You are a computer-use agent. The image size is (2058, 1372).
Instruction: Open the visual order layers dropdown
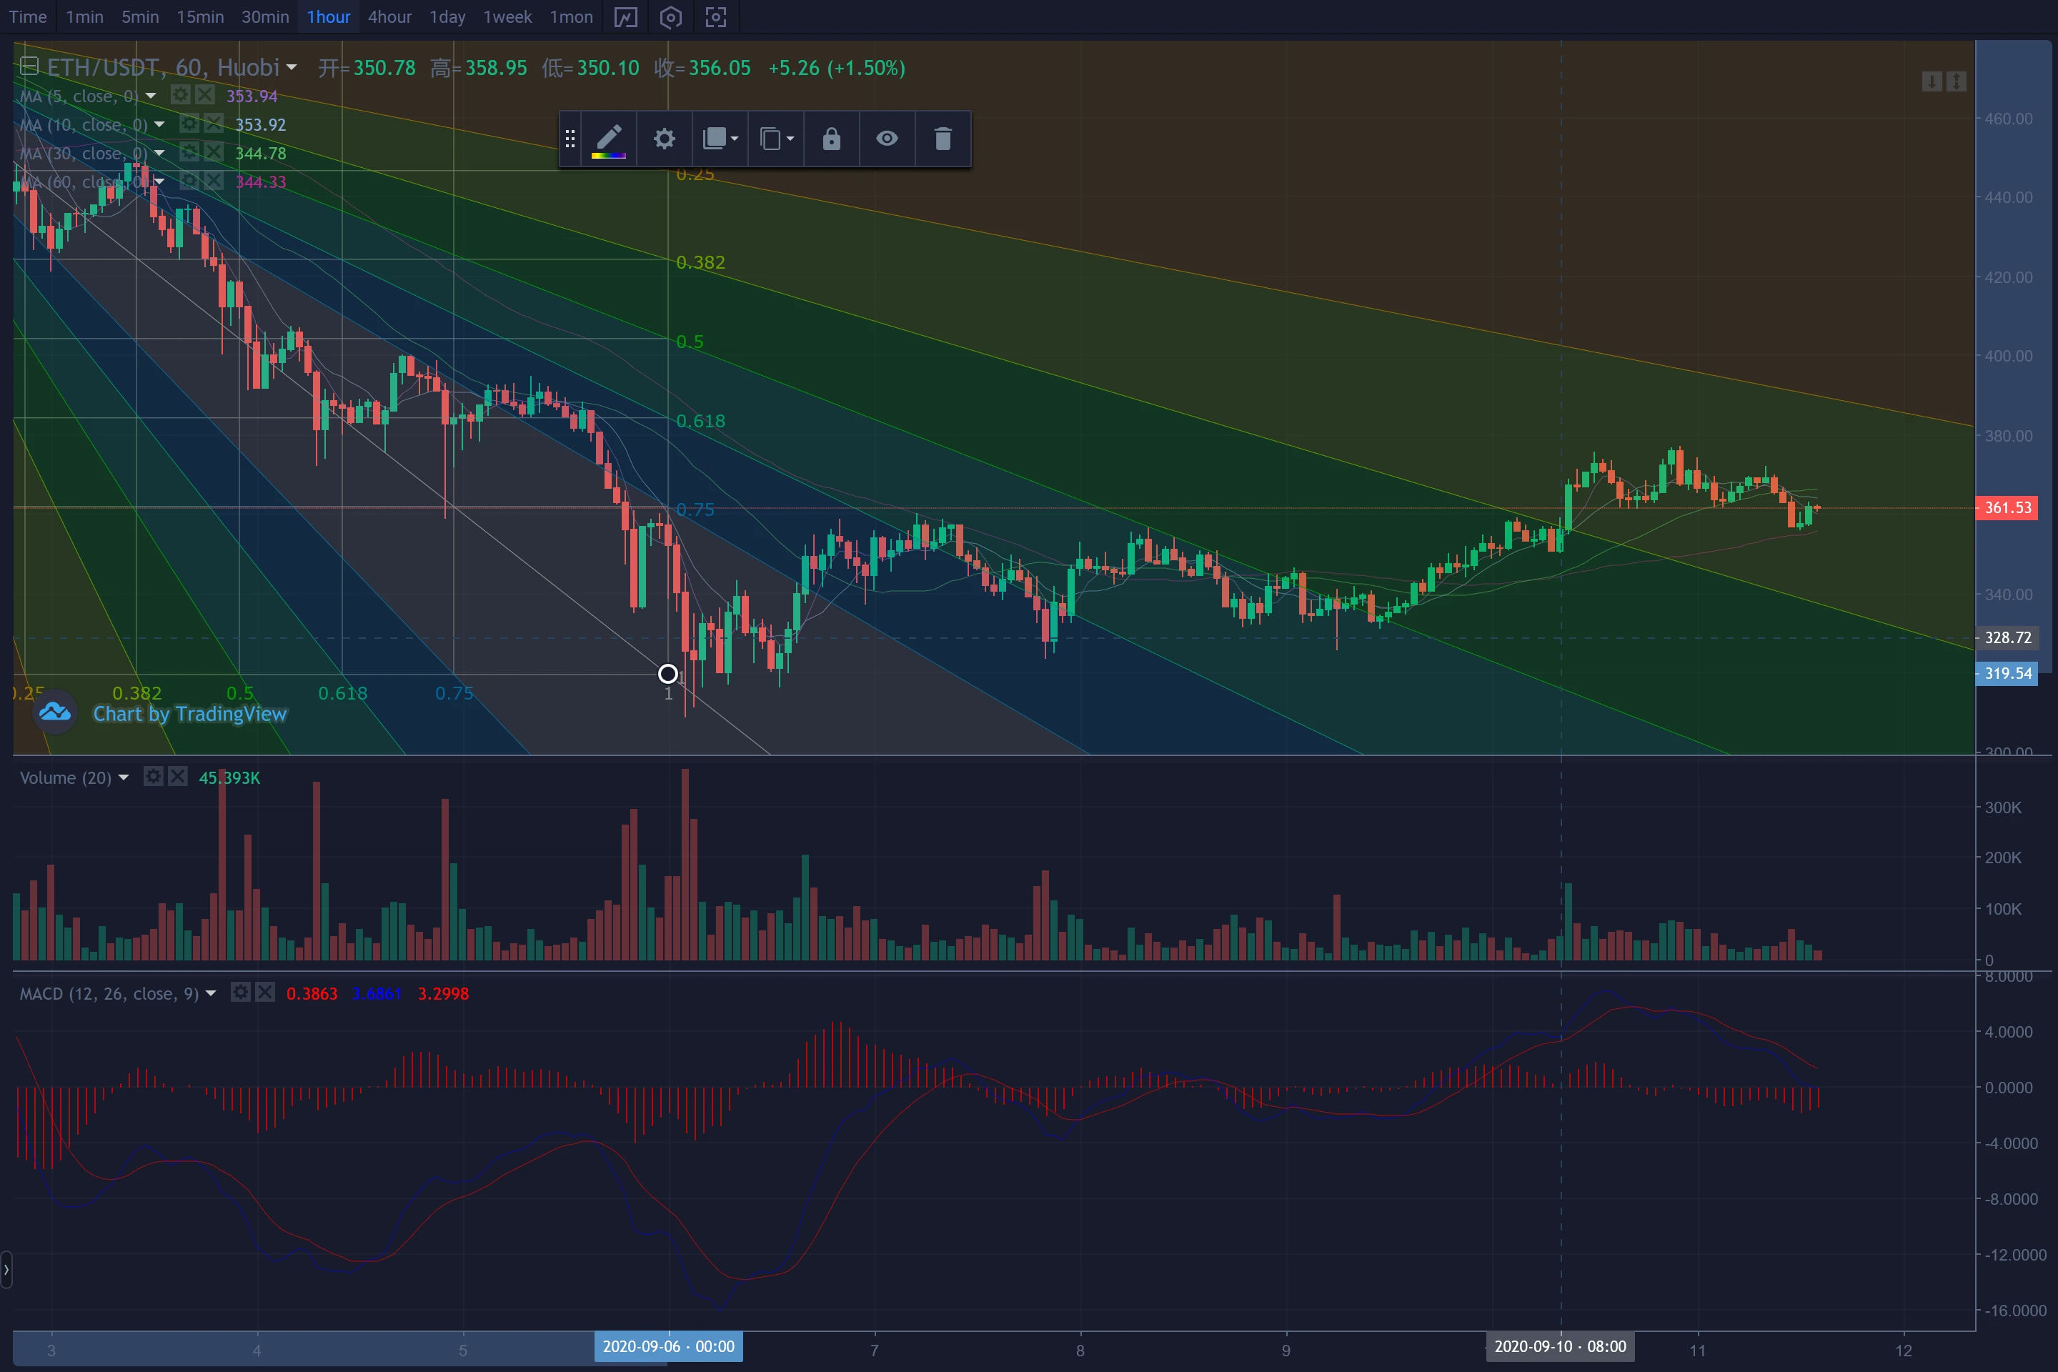pyautogui.click(x=721, y=138)
